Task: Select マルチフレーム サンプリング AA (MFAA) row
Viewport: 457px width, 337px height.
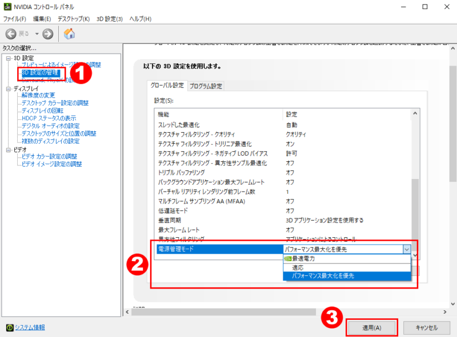Action: click(284, 201)
